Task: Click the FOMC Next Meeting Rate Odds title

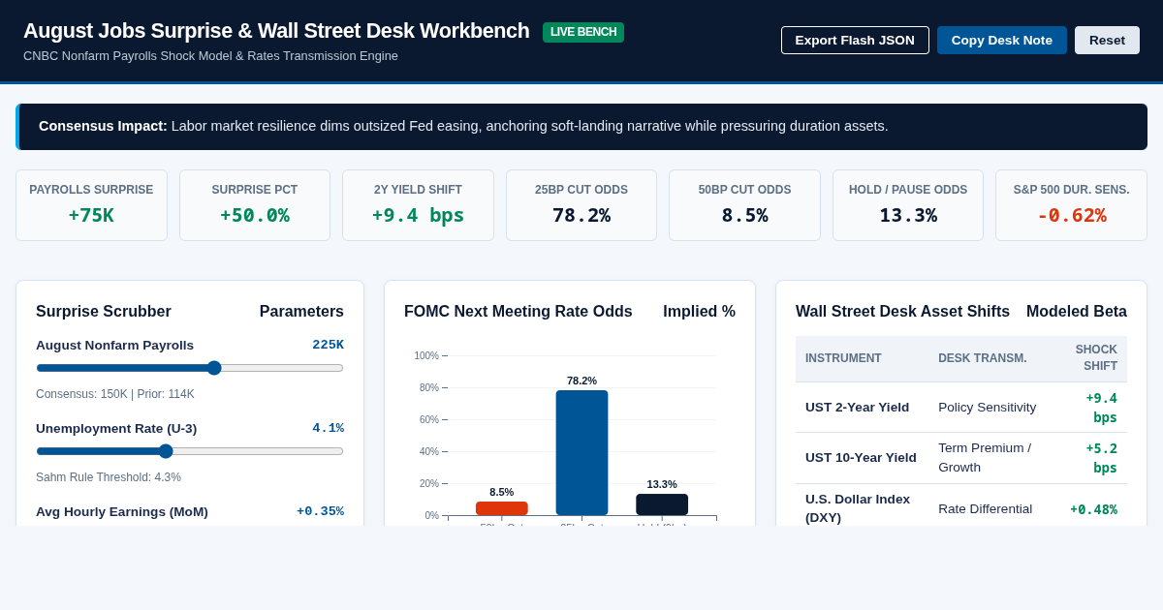Action: click(x=519, y=312)
